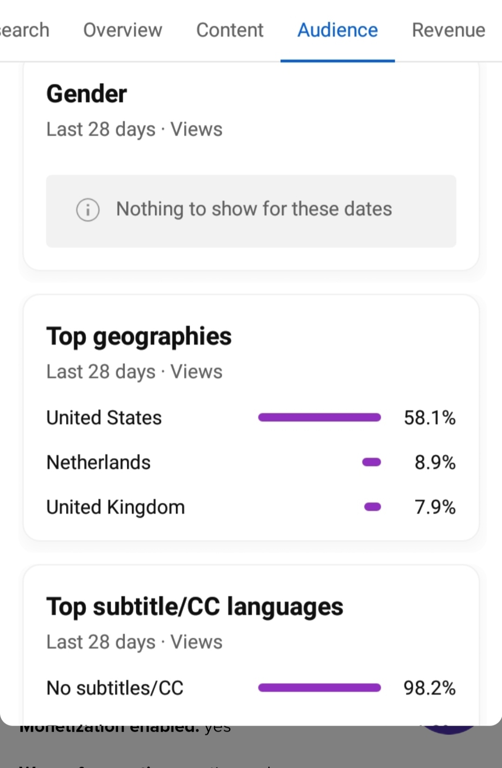Click the info icon in Gender card

88,209
